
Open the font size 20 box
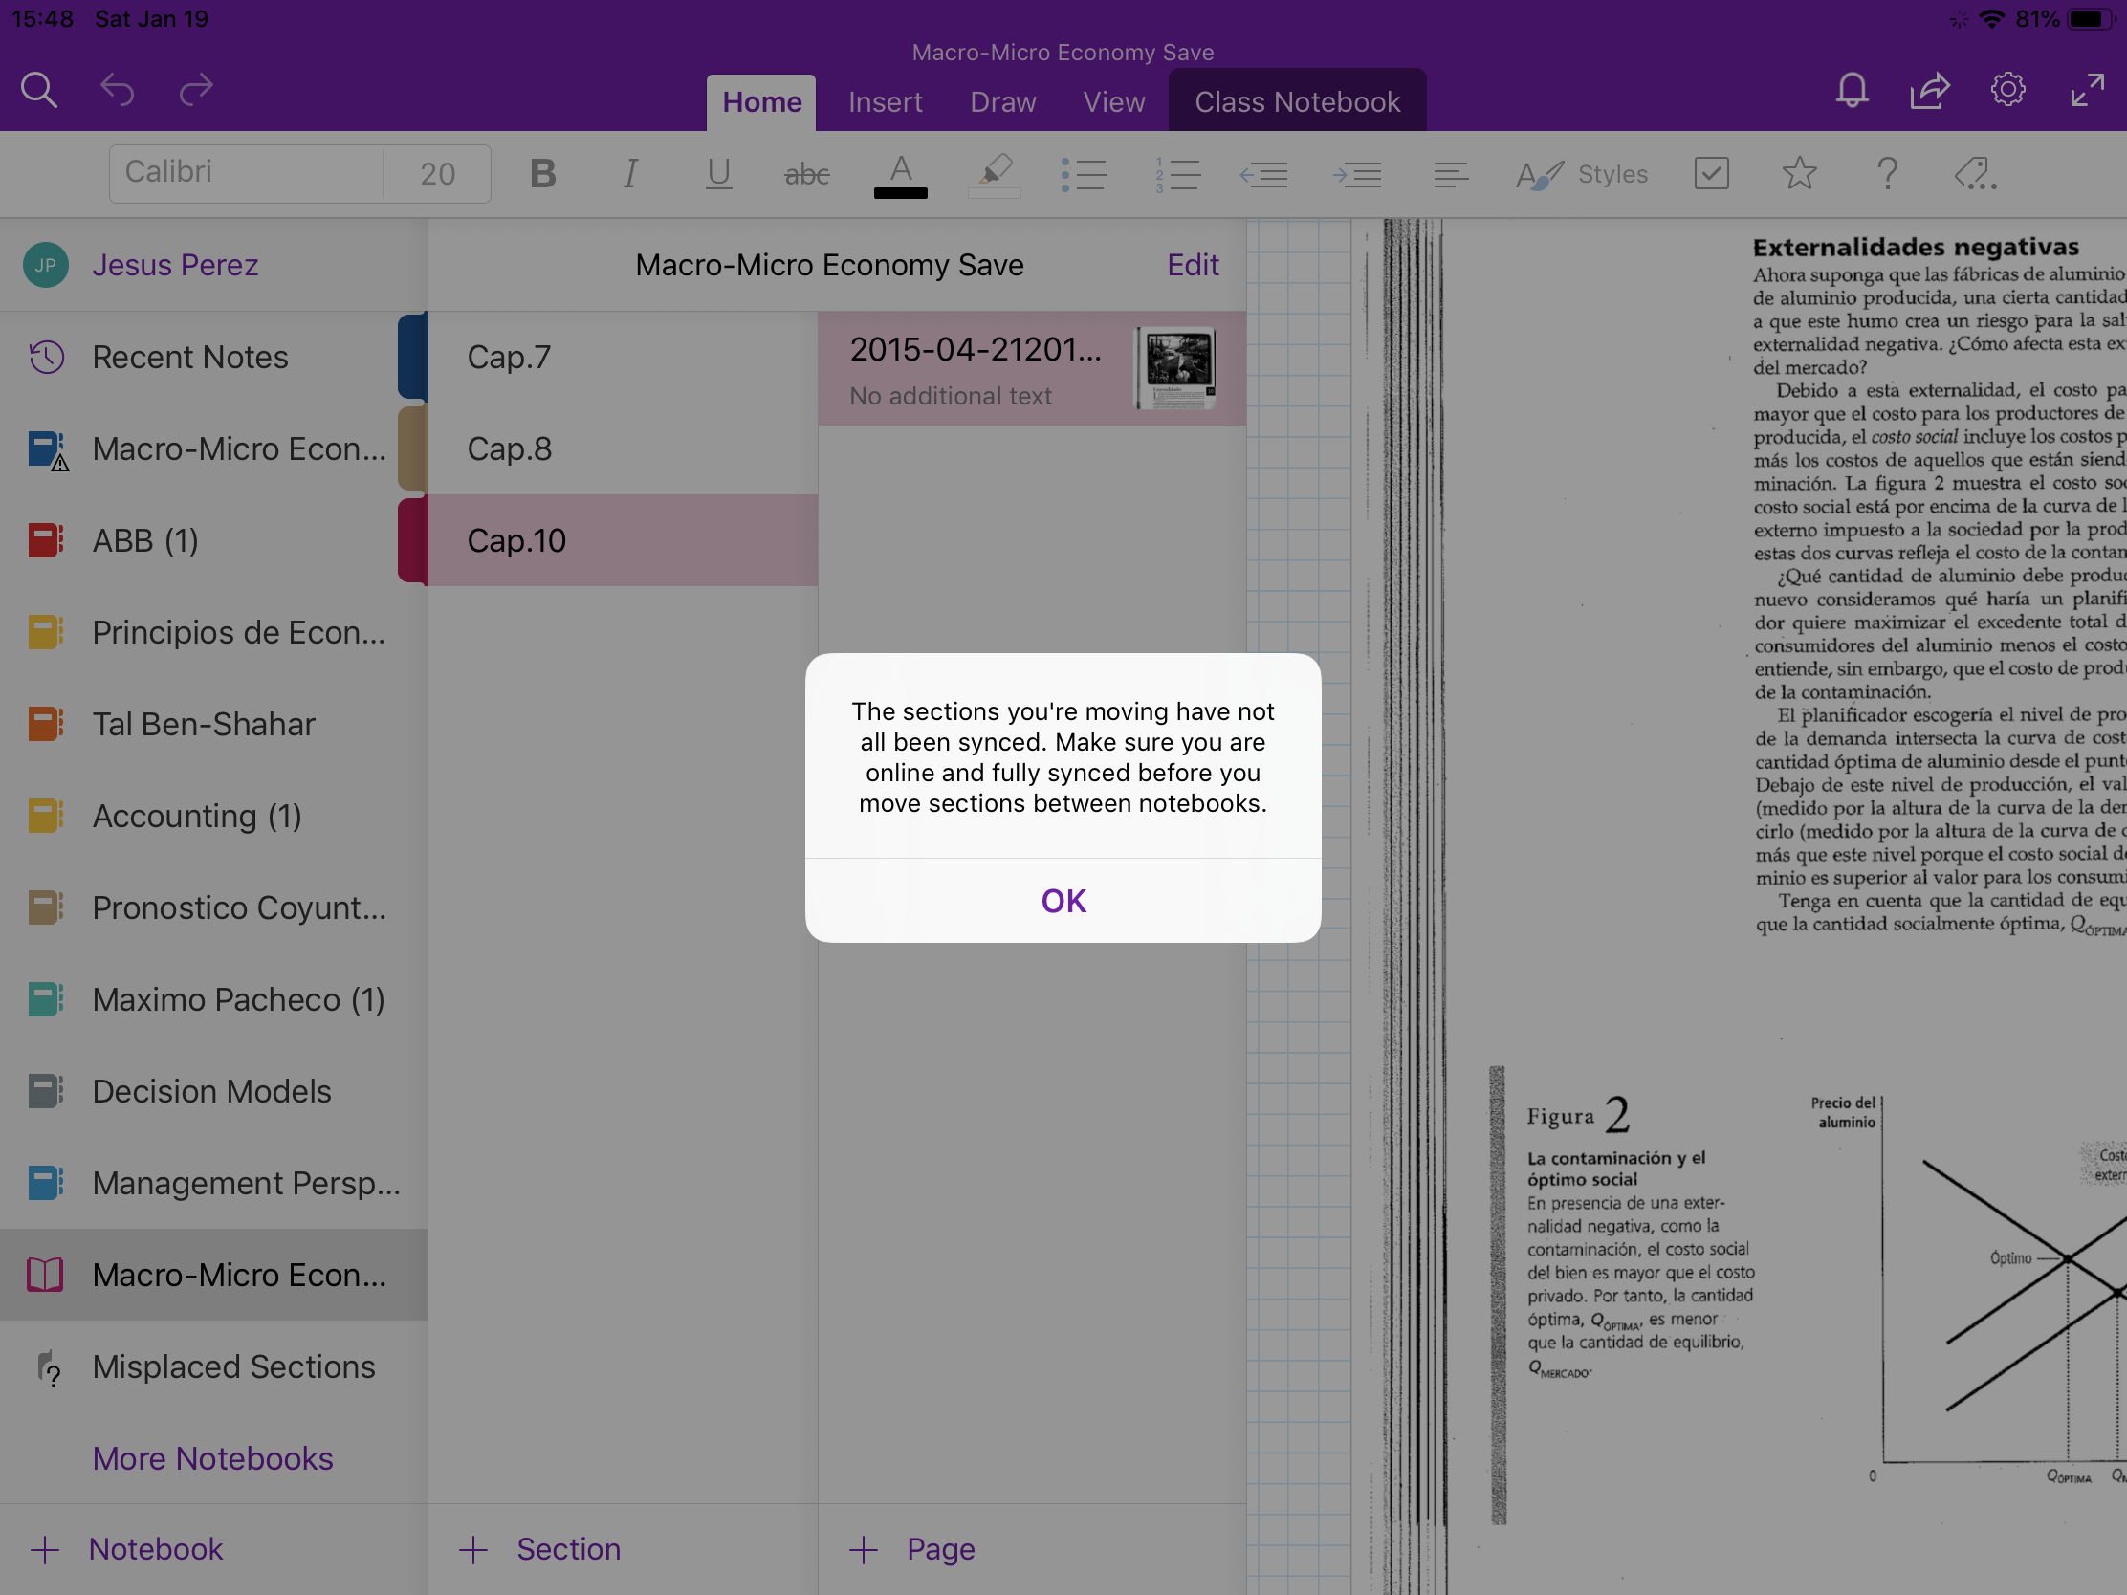point(437,174)
